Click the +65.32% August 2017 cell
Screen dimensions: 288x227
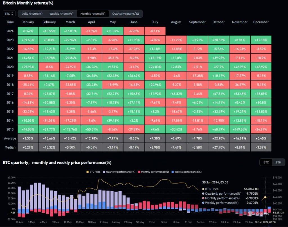(176, 94)
